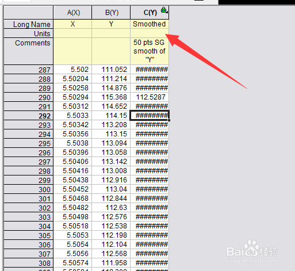Click cell with value 111.958
The width and height of the screenshot is (295, 271).
click(111, 263)
